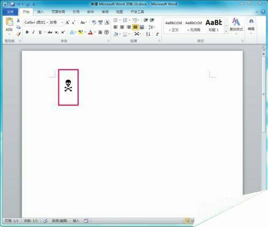Click the spelling proofing status icon

tap(45, 221)
